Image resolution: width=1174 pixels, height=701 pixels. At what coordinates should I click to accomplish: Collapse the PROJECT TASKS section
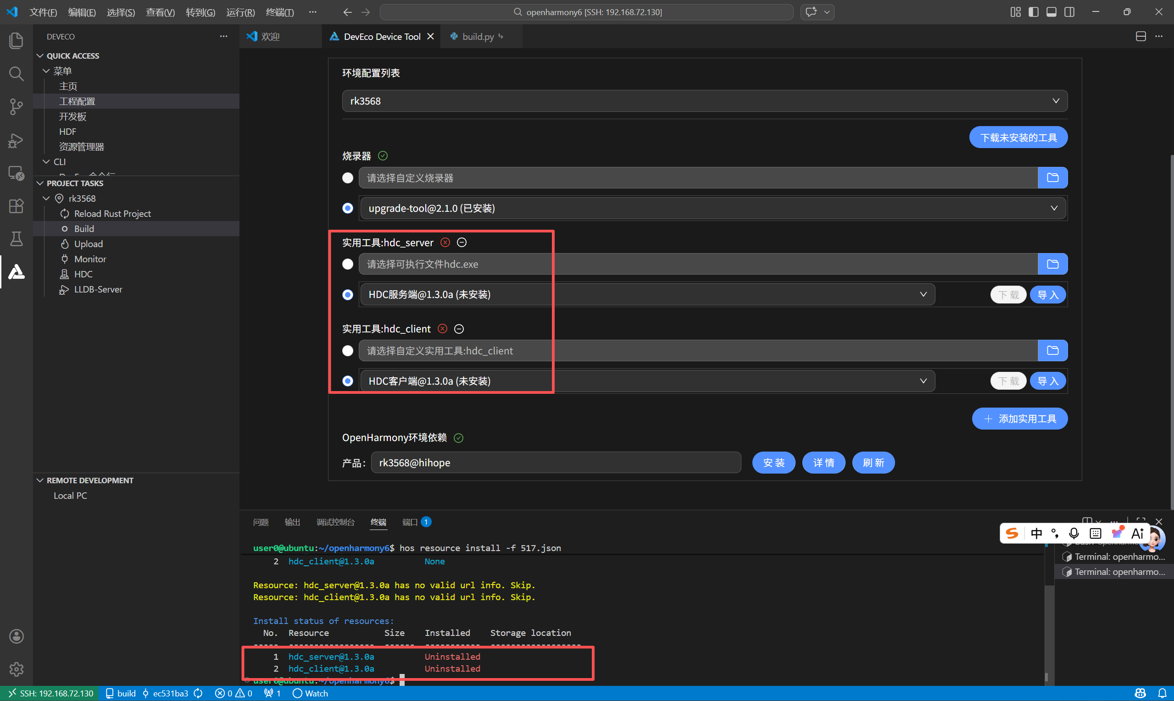pos(75,183)
